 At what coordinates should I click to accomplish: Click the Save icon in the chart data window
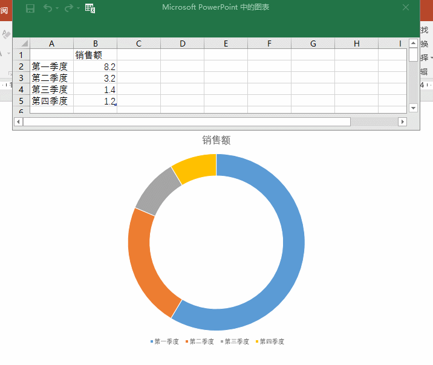(x=30, y=8)
